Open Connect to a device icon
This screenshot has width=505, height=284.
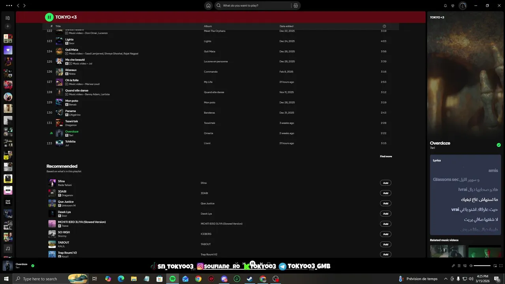465,266
